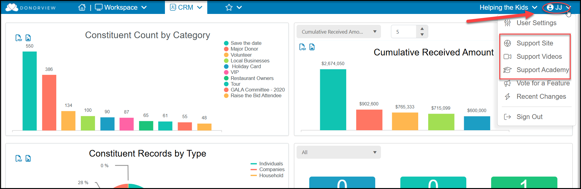The image size is (581, 189).
Task: Export Constituent Count by Category as PDF
Action: coord(19,38)
